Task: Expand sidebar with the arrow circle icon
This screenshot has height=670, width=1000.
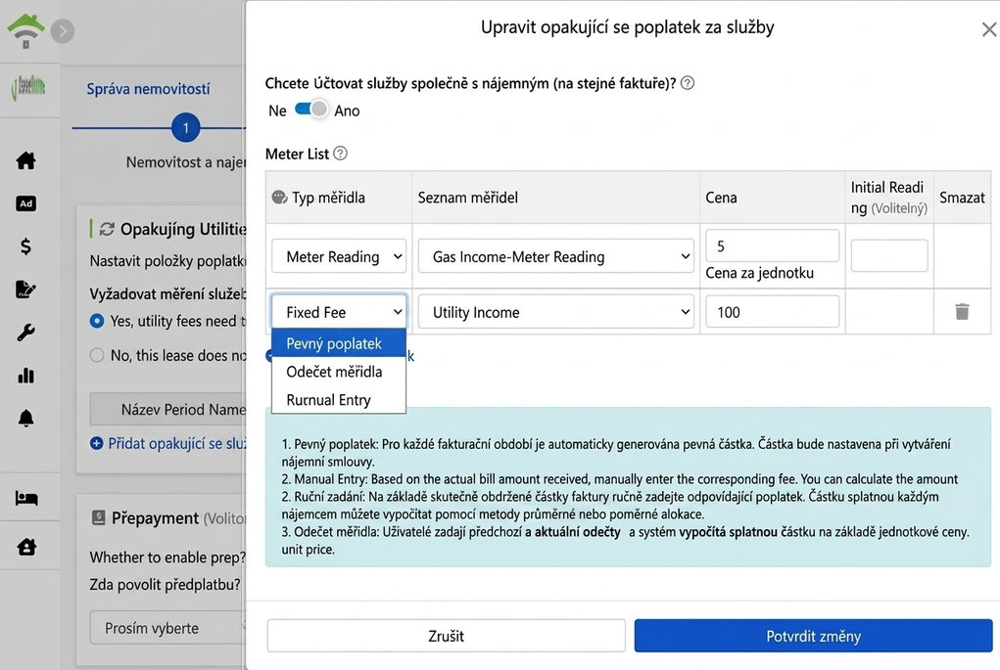Action: click(63, 30)
